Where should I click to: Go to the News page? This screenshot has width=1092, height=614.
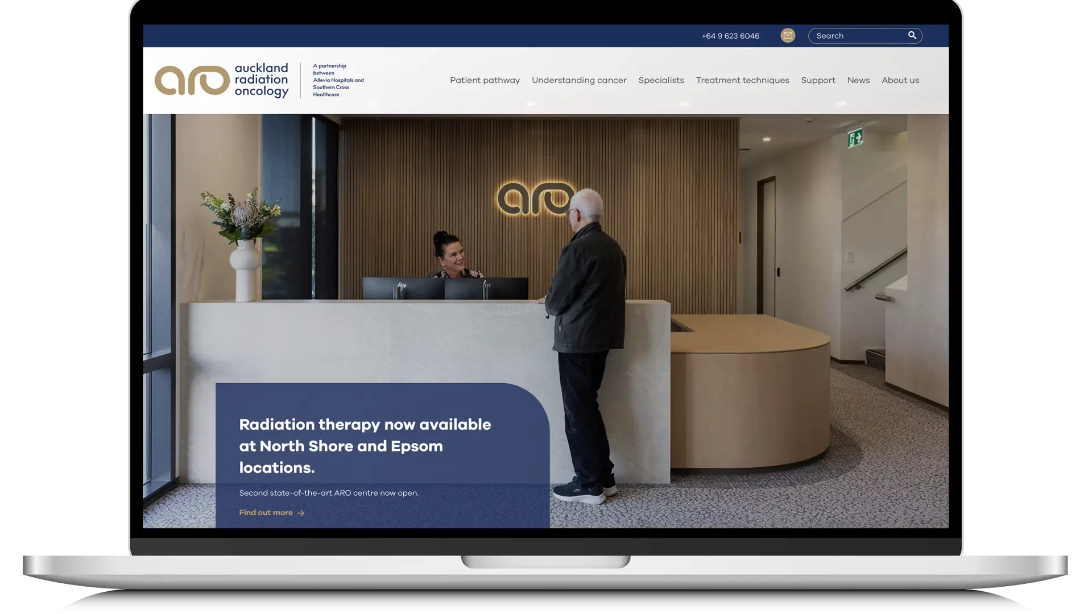858,80
